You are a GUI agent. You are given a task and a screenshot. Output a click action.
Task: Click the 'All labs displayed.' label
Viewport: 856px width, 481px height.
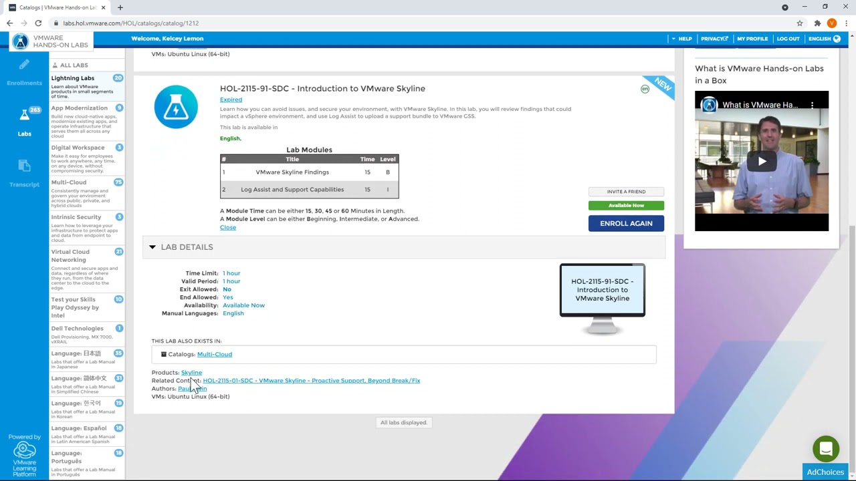click(404, 423)
